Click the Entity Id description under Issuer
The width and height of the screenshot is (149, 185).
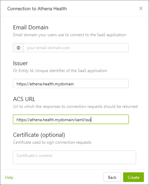60,71
